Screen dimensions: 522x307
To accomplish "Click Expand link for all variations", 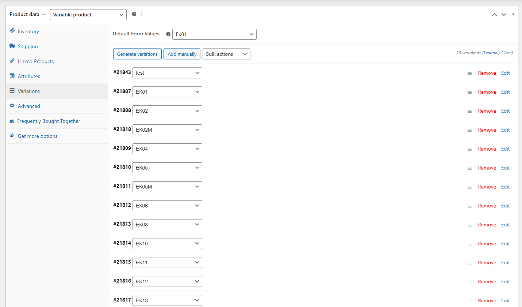I will pyautogui.click(x=490, y=53).
